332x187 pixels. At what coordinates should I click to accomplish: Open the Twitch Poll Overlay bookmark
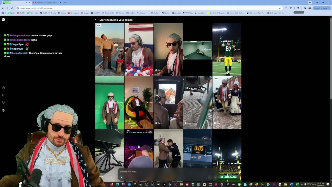(48, 13)
